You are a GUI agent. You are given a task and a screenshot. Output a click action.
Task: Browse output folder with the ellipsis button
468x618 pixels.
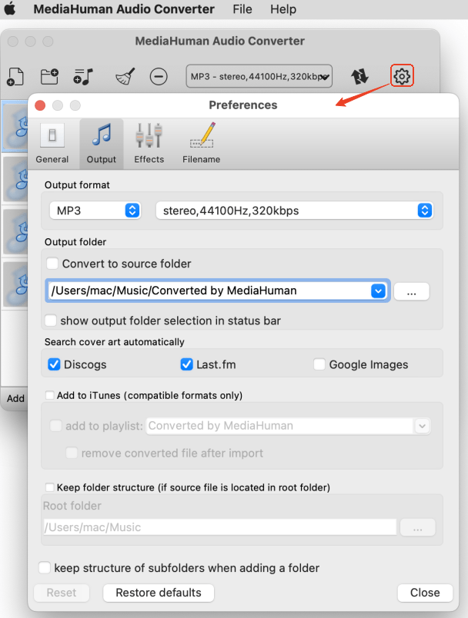click(411, 291)
